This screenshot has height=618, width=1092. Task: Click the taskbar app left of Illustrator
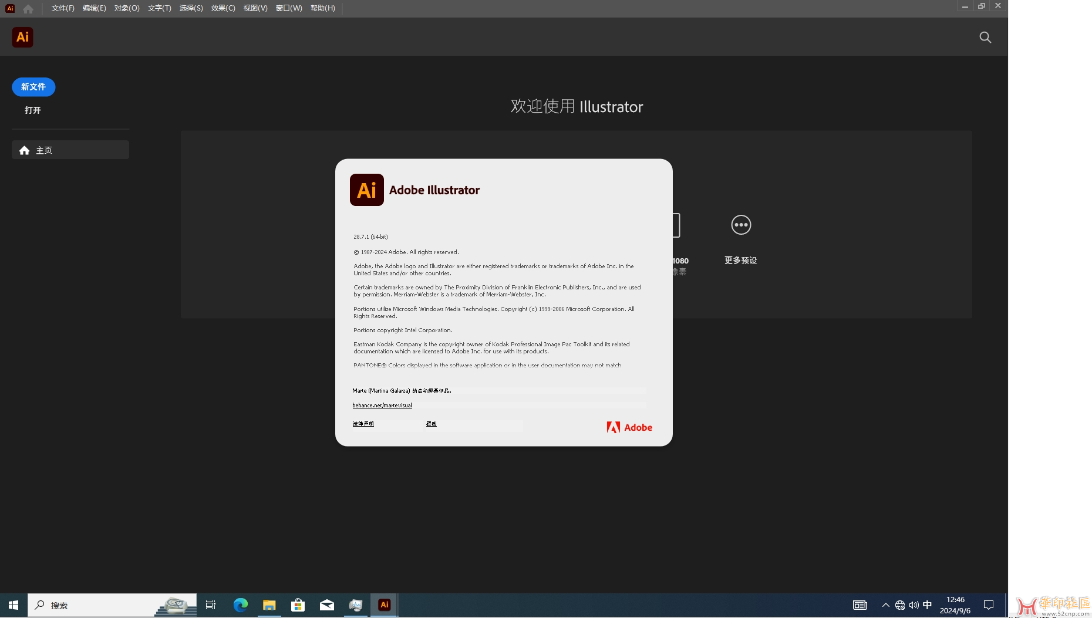coord(356,605)
